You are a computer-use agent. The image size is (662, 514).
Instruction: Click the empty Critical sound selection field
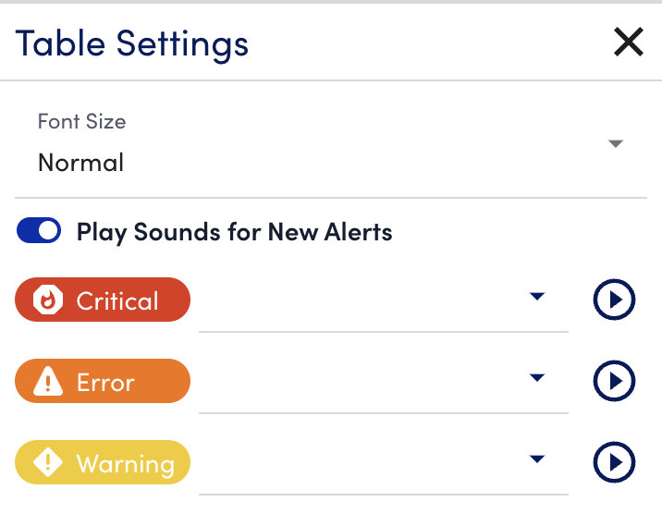click(384, 300)
